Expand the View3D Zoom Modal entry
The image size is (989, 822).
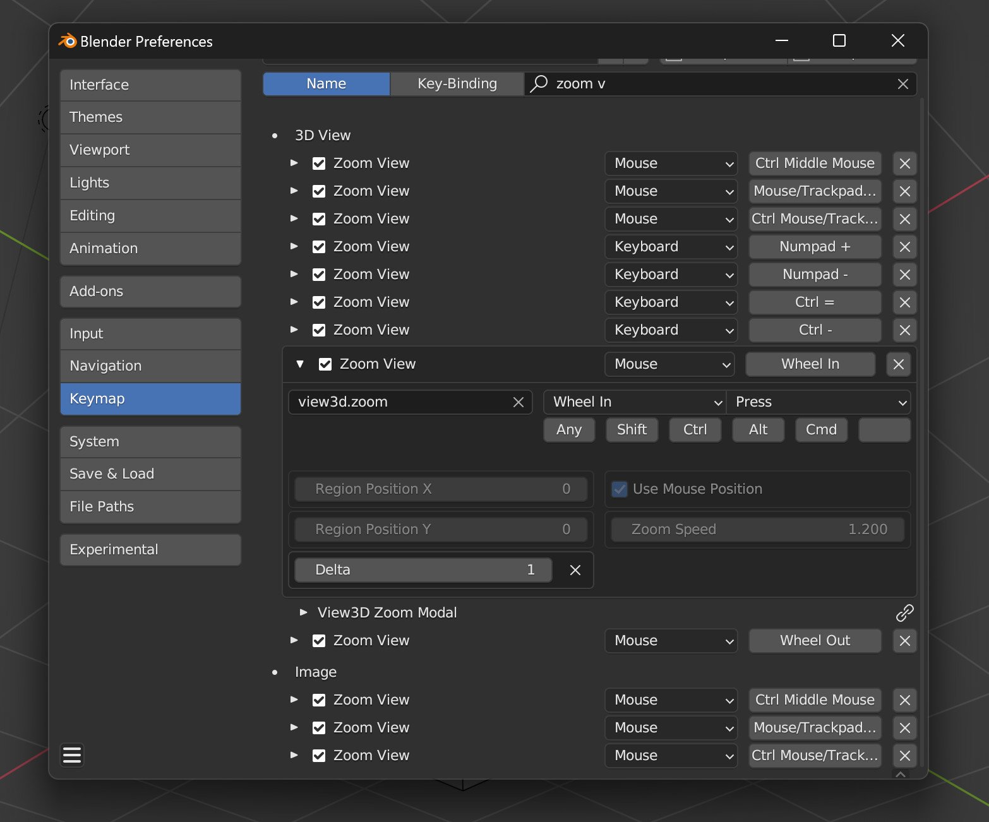[304, 612]
